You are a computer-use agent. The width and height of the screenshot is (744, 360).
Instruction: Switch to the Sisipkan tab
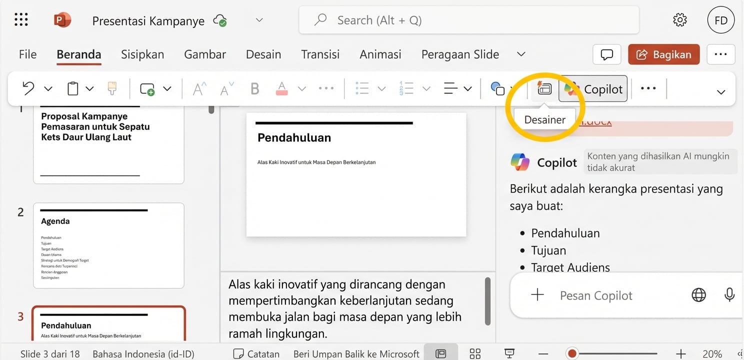pyautogui.click(x=142, y=54)
